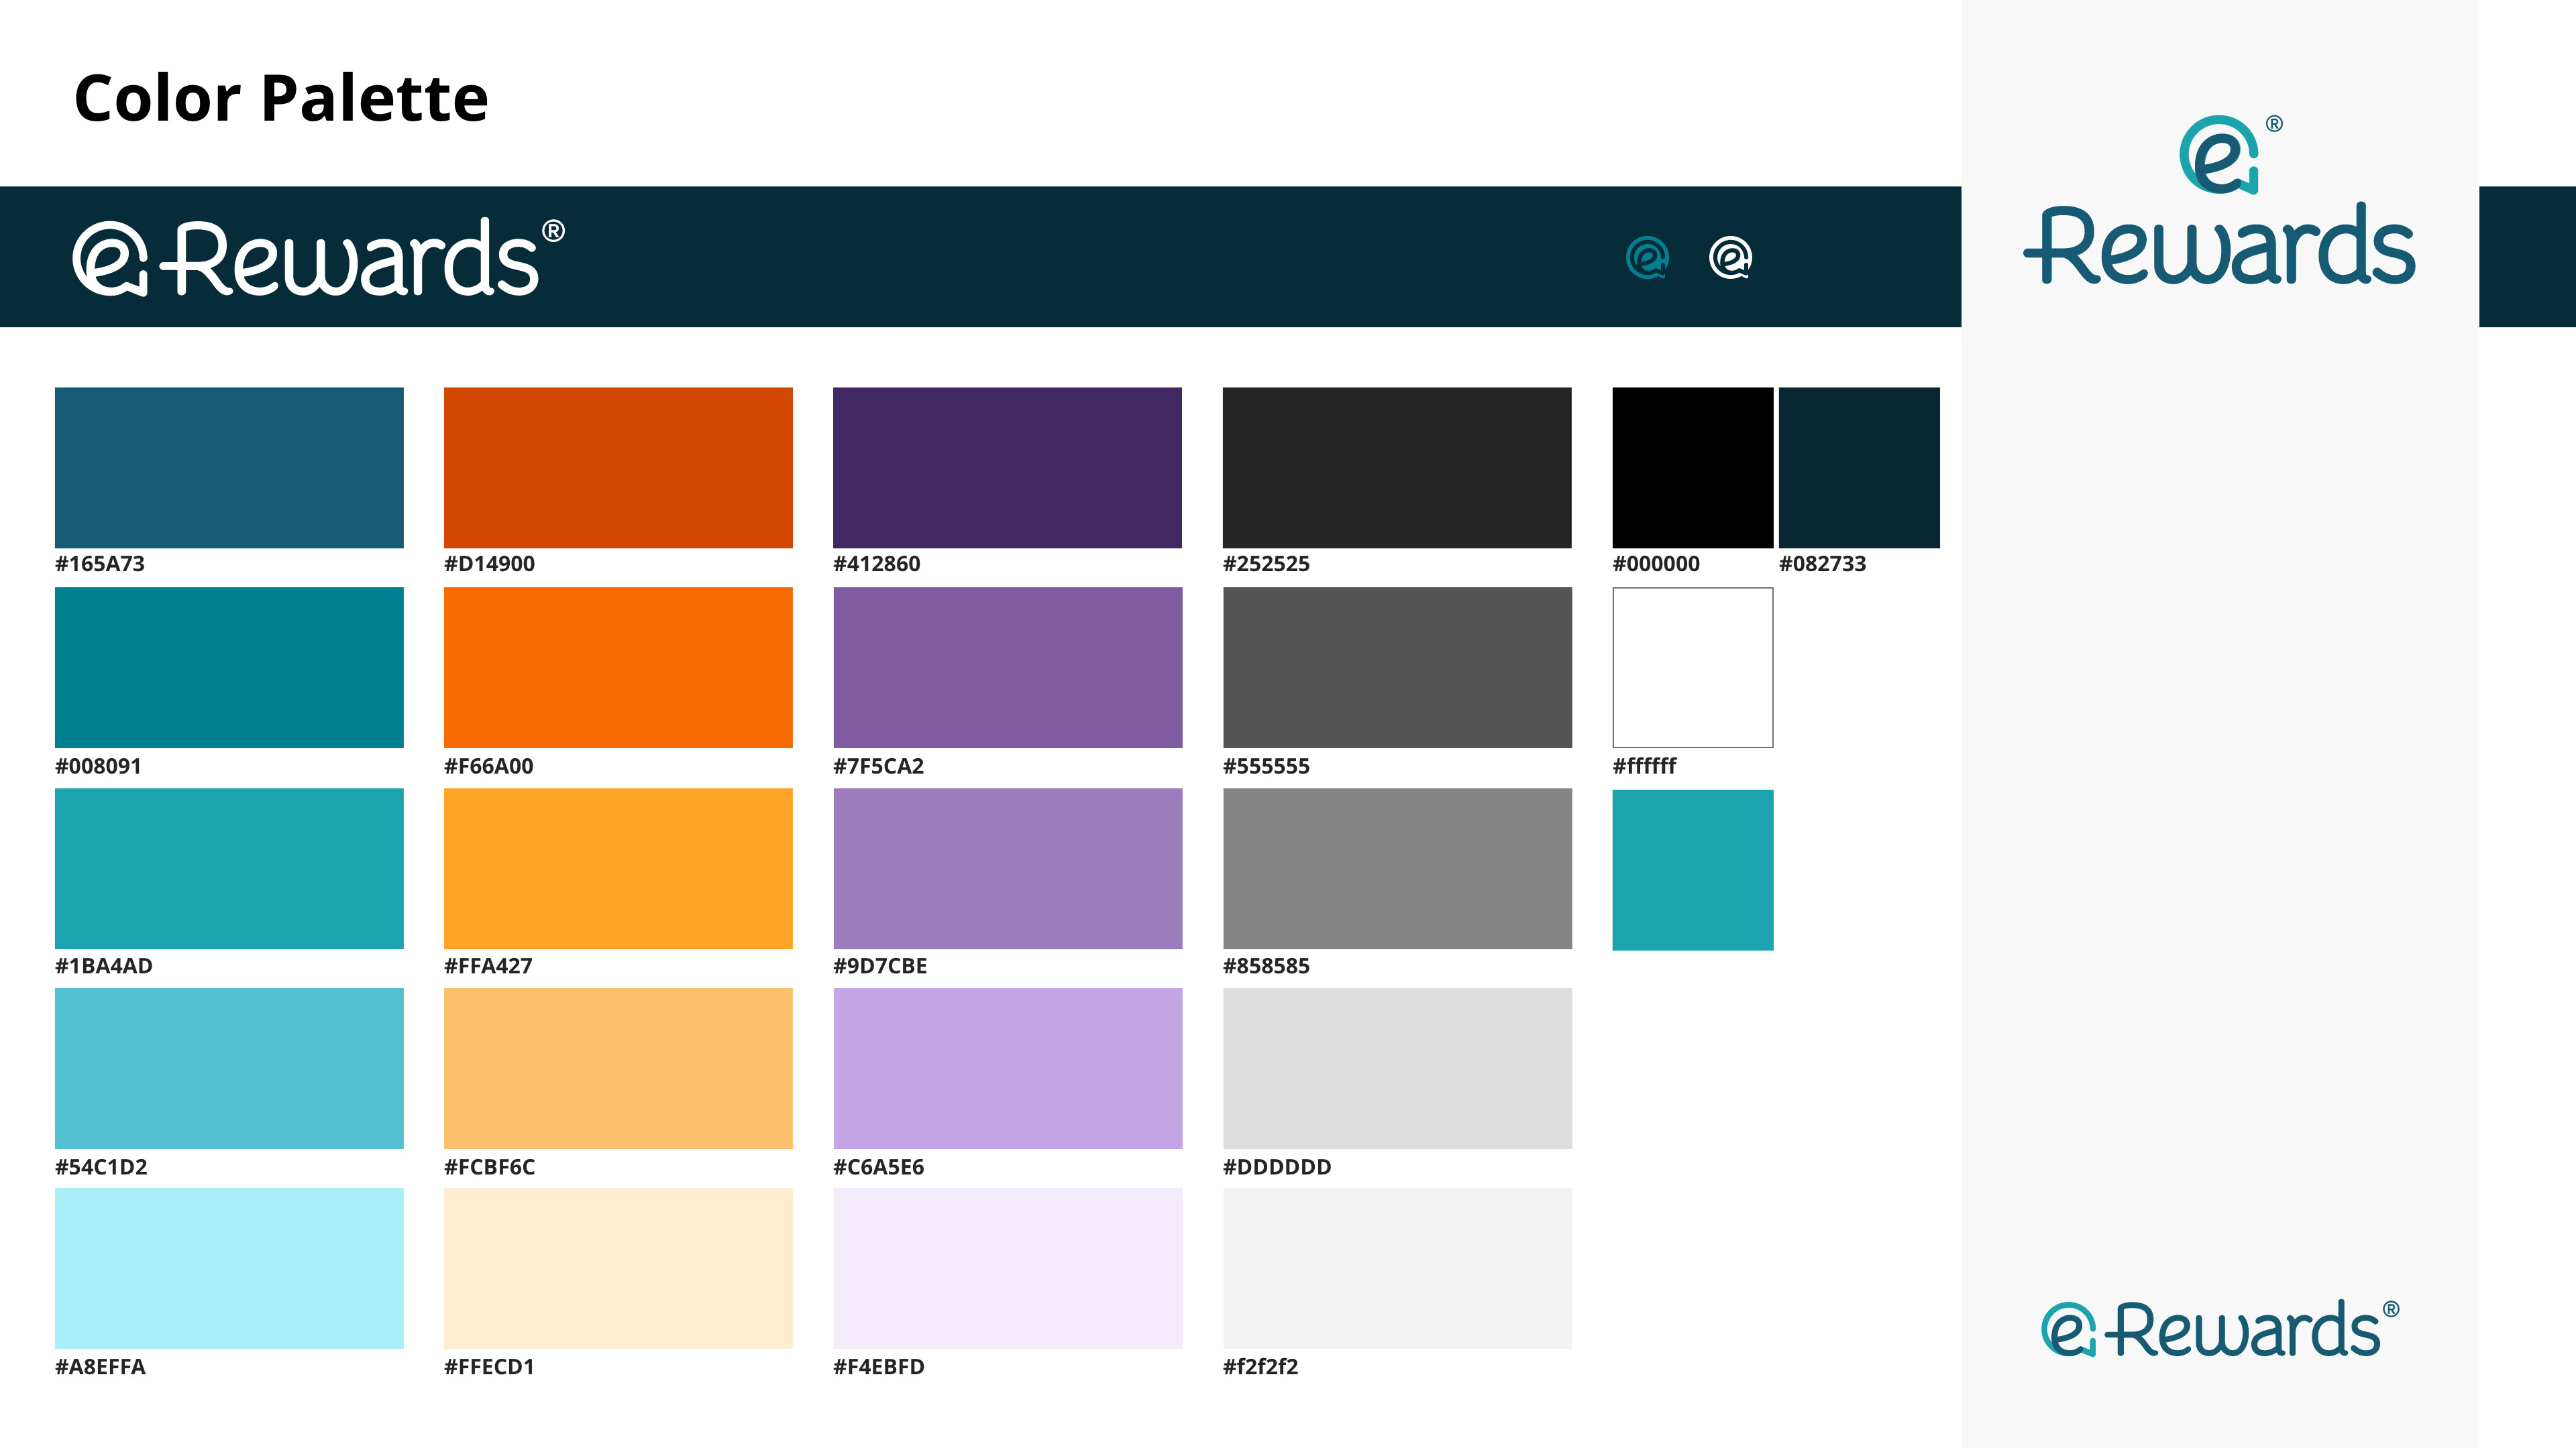Select the #165A73 dark blue swatch

coord(229,467)
